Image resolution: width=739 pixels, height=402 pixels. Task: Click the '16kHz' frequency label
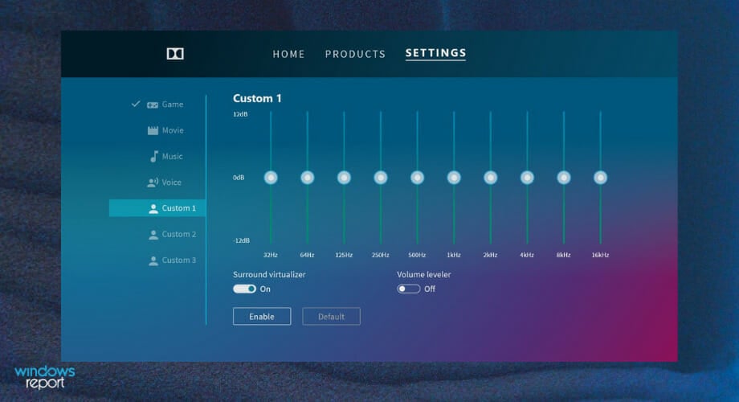coord(601,255)
